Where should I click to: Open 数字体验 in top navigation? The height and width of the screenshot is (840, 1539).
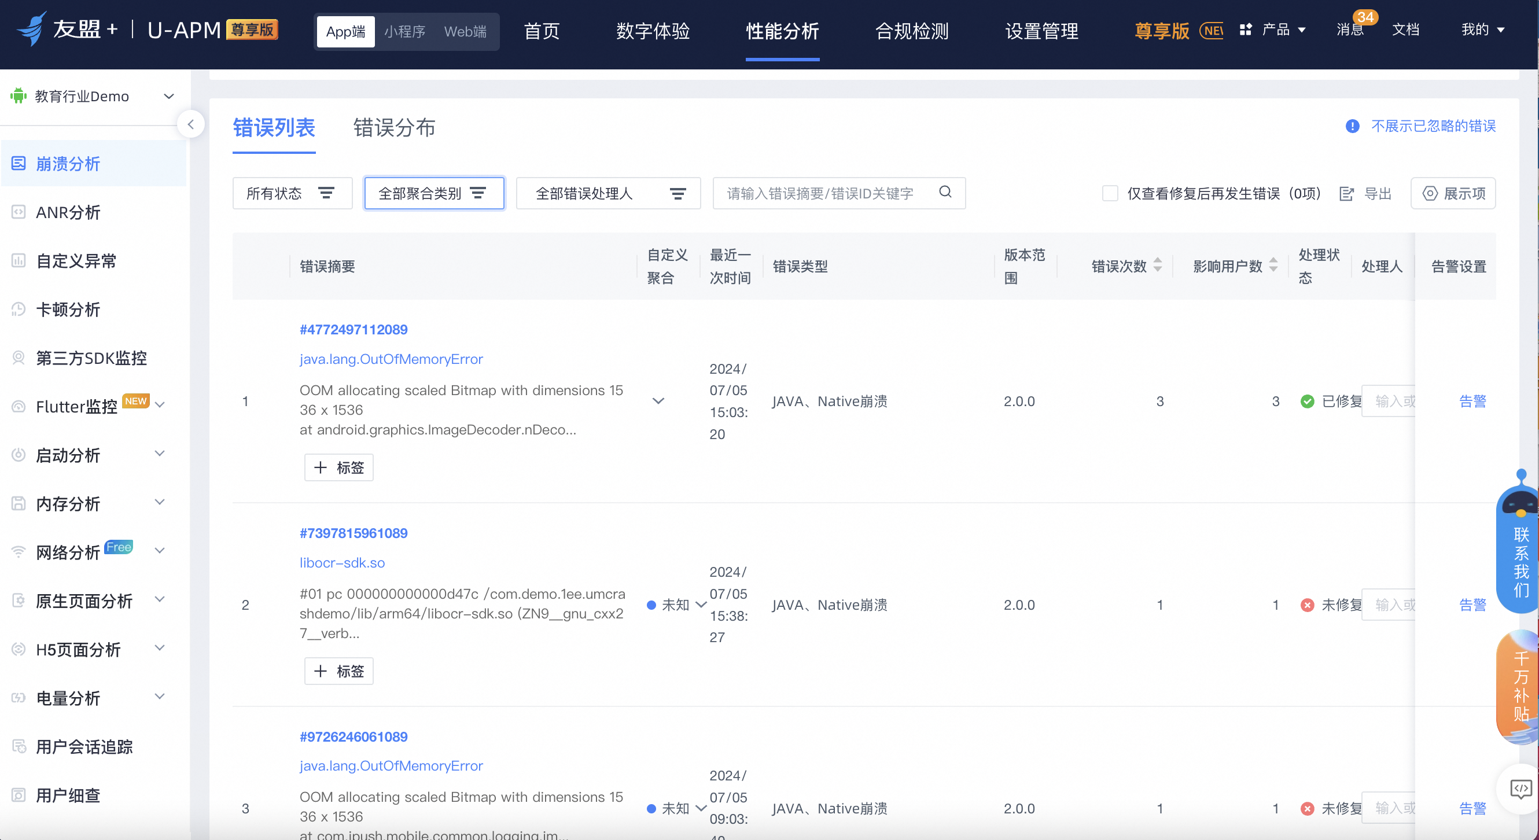pyautogui.click(x=653, y=31)
